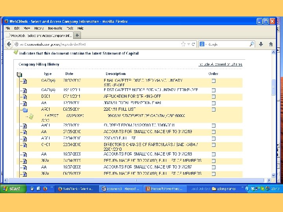Open a new tab with plus button

[77, 35]
